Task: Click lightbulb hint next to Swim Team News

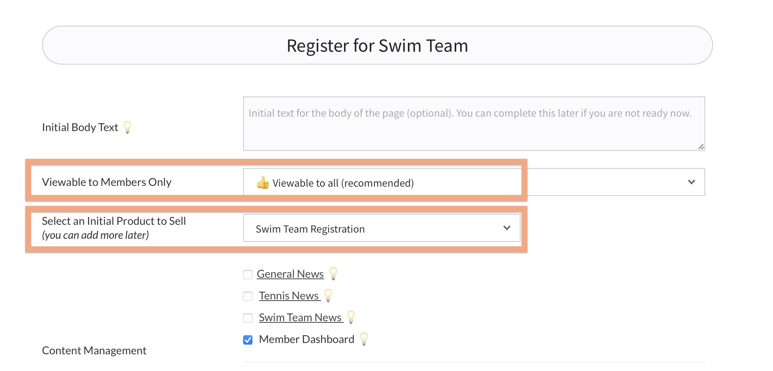Action: (351, 317)
